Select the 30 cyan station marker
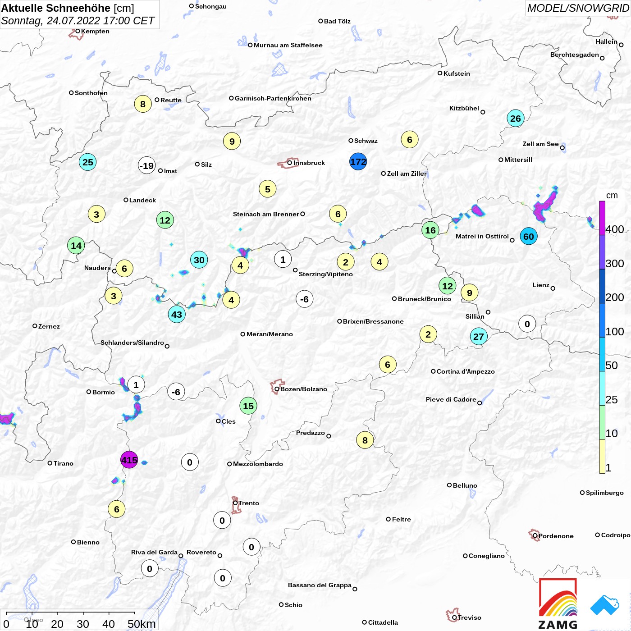The image size is (631, 631). [x=199, y=260]
